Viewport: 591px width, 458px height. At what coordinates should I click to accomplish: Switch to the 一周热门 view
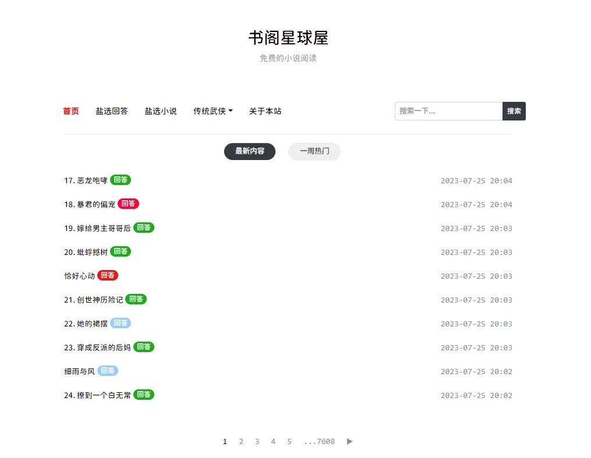pos(314,151)
